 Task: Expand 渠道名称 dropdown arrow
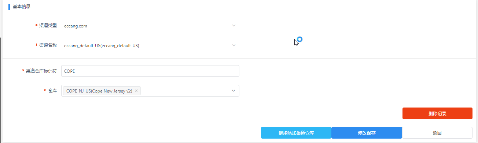(234, 45)
